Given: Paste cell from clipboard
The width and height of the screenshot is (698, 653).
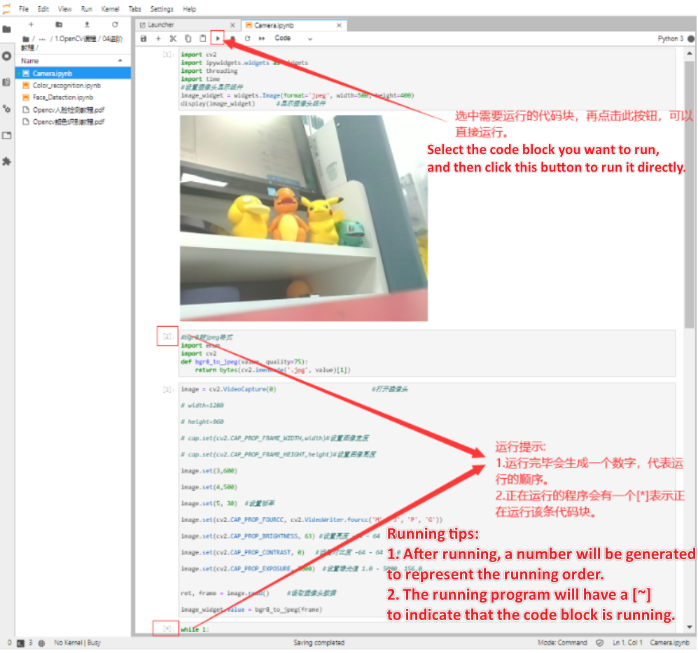Looking at the screenshot, I should pyautogui.click(x=203, y=38).
